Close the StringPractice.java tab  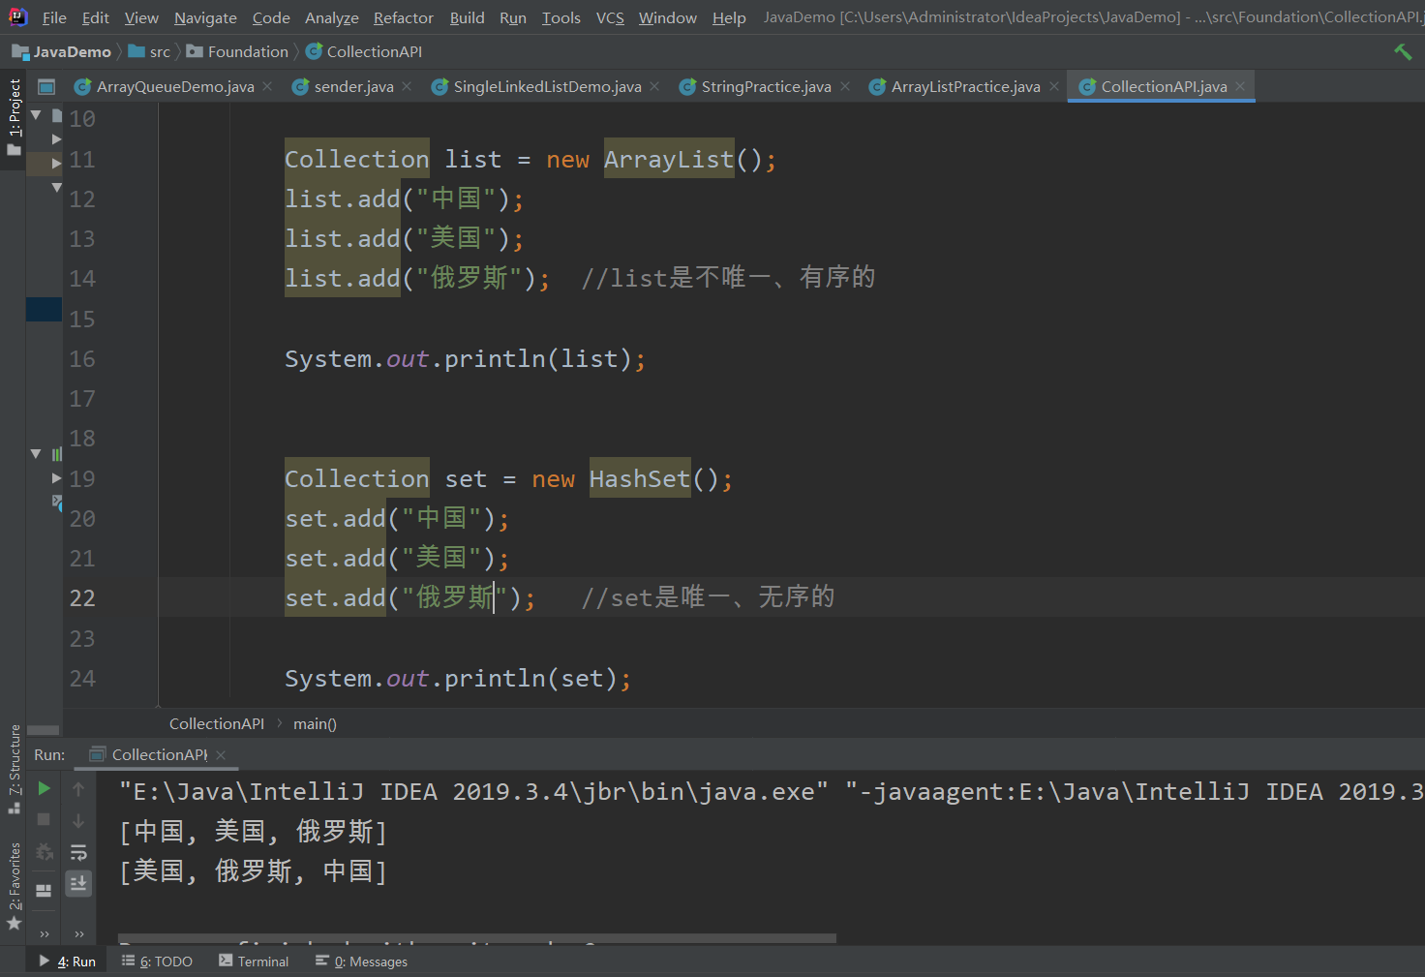click(x=845, y=86)
